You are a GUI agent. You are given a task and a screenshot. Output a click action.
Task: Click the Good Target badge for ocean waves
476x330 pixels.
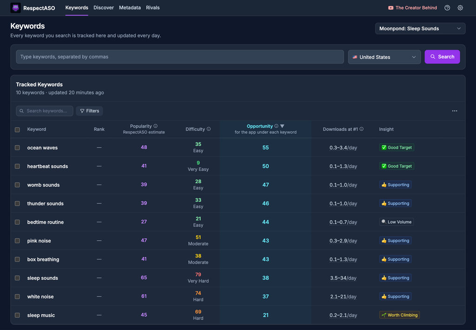[x=397, y=148]
